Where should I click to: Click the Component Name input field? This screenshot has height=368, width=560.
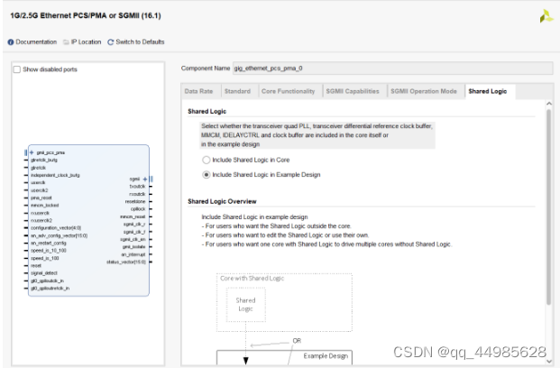(x=392, y=69)
